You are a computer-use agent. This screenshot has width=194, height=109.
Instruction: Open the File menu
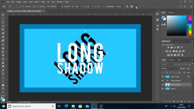point(8,2)
